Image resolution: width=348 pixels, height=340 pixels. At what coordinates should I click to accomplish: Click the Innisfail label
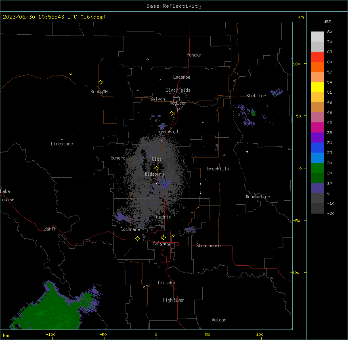coord(168,132)
